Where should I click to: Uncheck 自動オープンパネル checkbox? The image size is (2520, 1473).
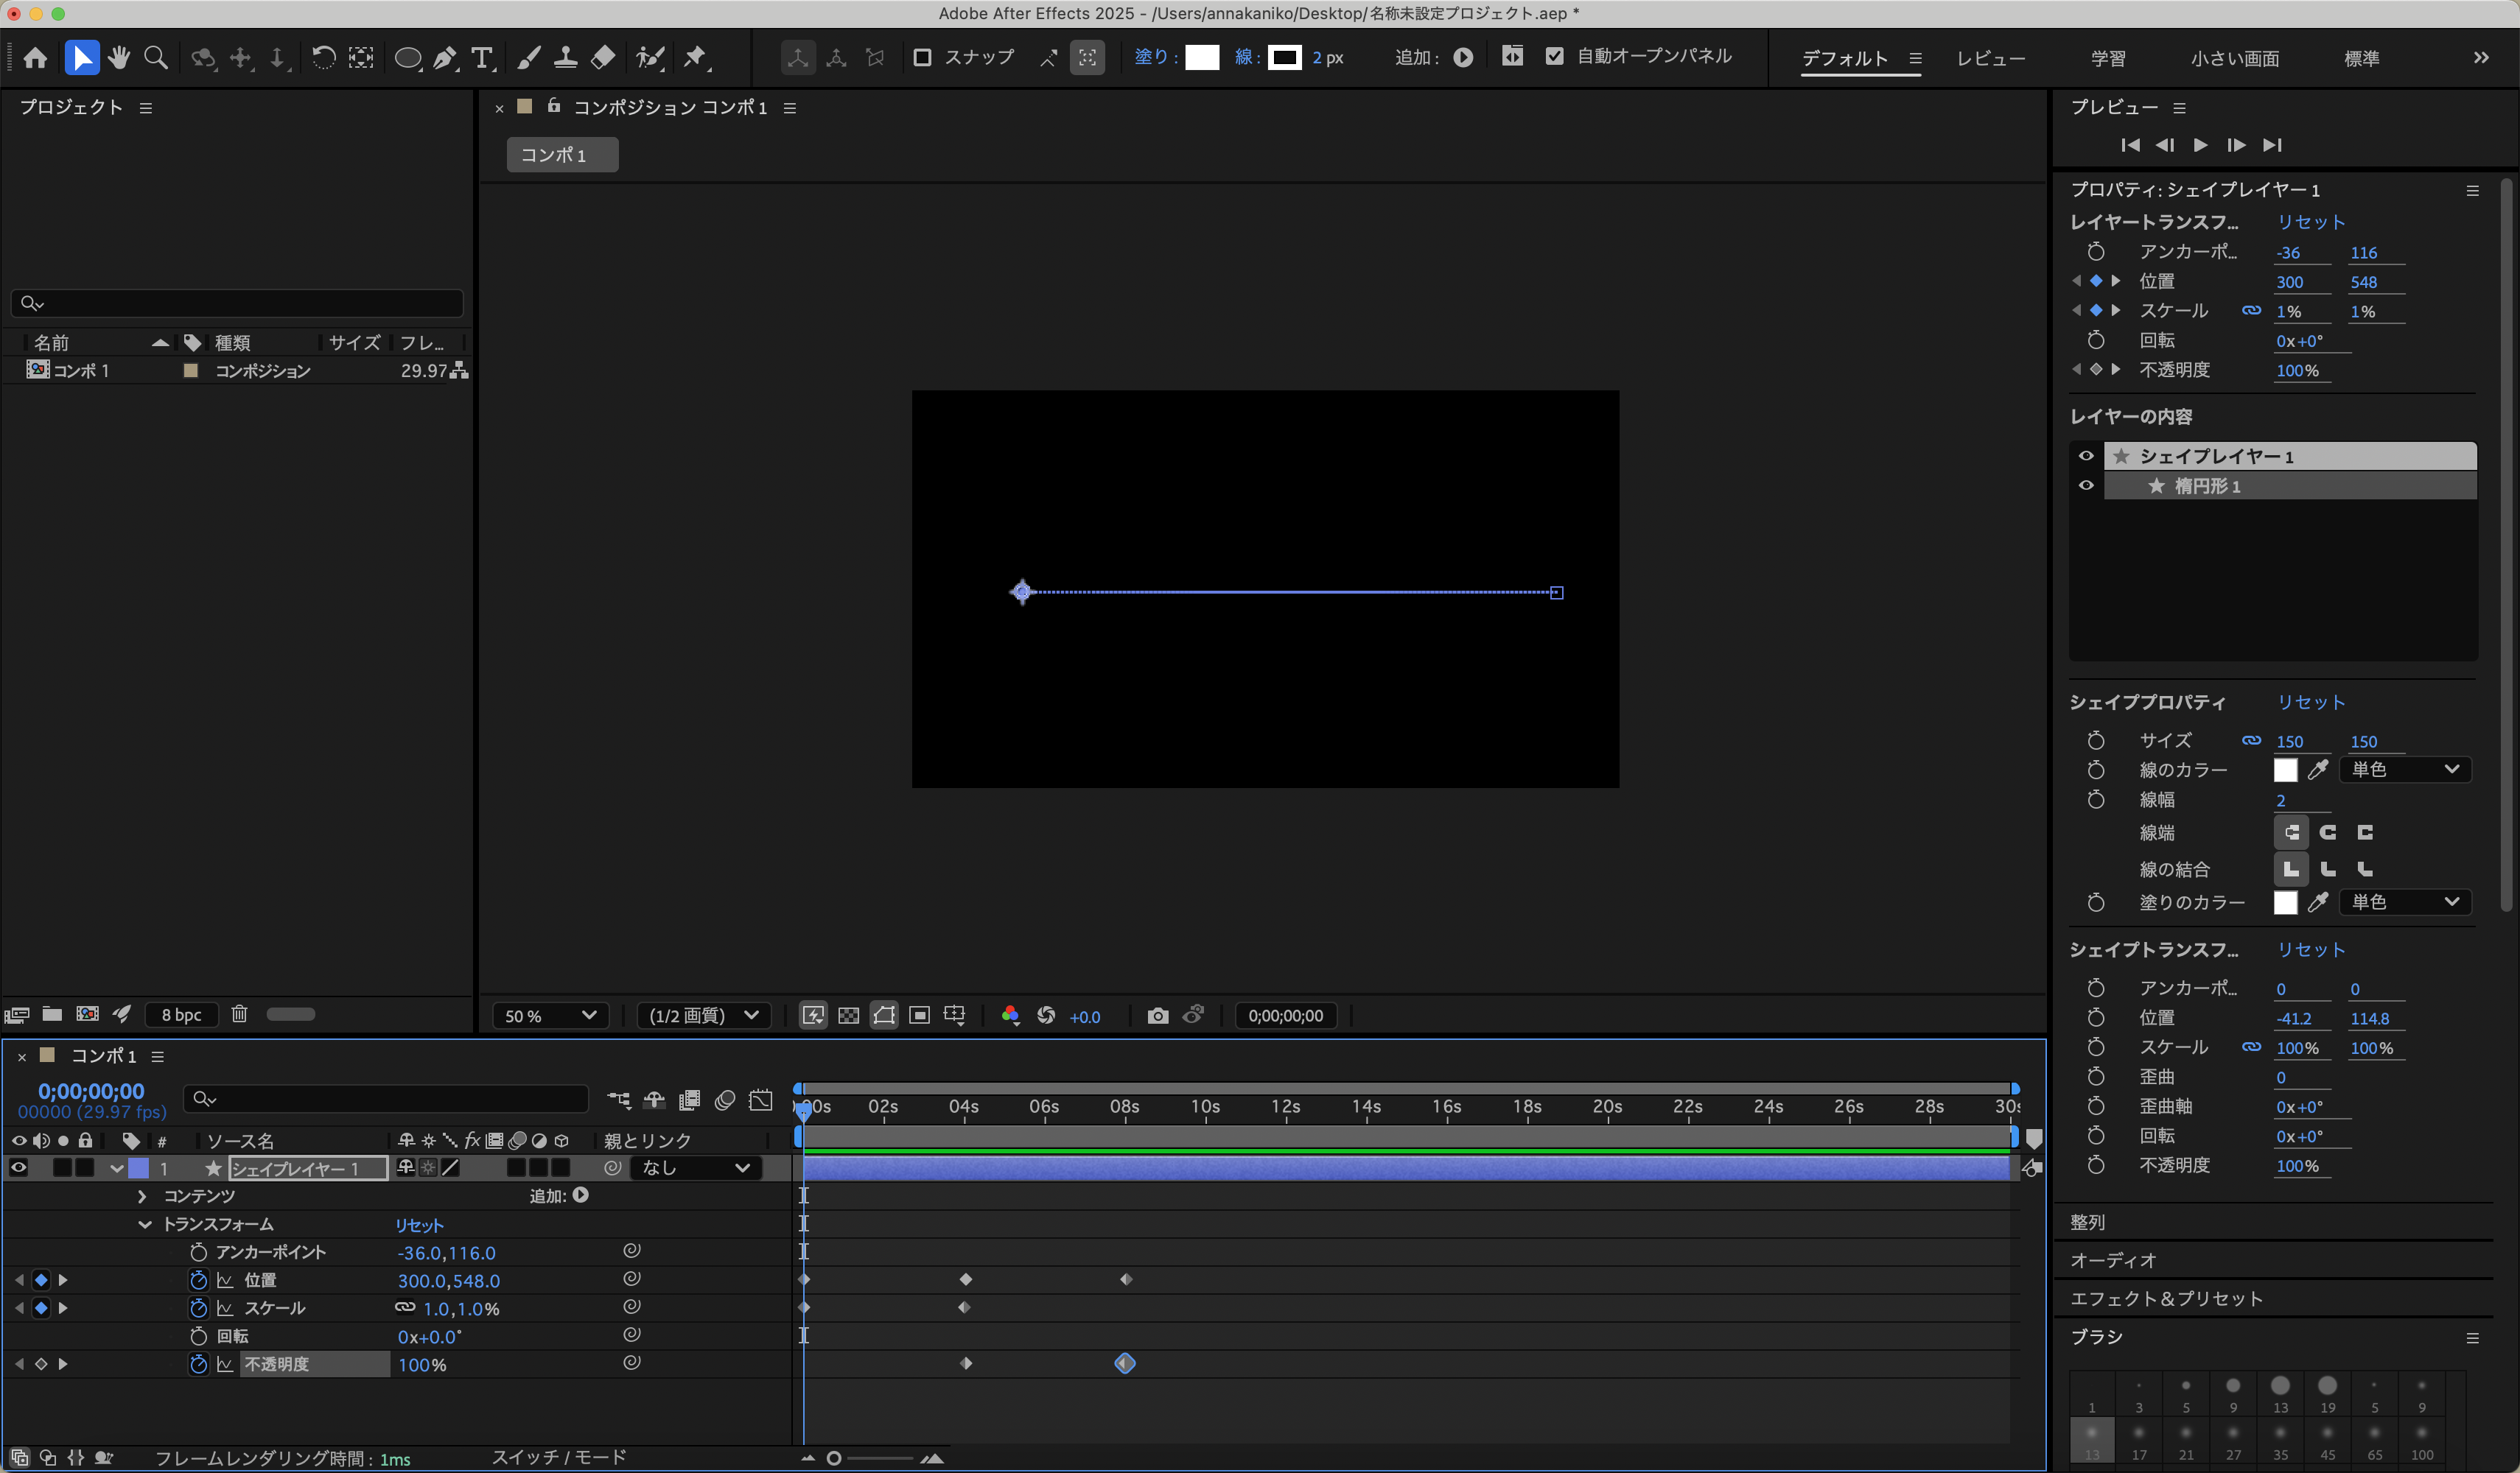pyautogui.click(x=1554, y=56)
